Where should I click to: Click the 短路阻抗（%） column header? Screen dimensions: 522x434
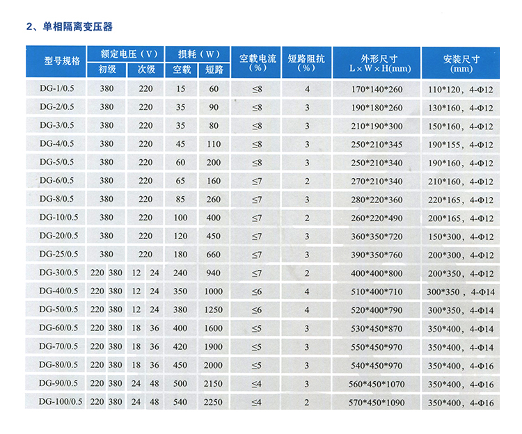(x=307, y=61)
